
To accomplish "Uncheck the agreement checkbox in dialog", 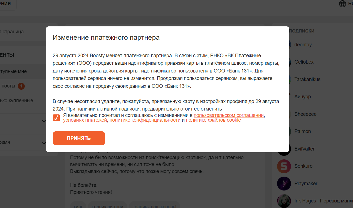I will tap(56, 118).
